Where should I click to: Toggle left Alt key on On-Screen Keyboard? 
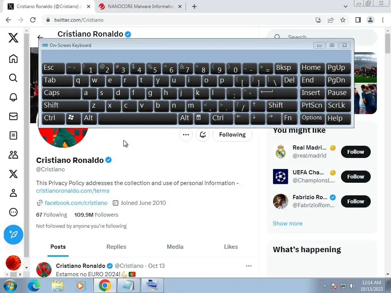[x=89, y=119]
